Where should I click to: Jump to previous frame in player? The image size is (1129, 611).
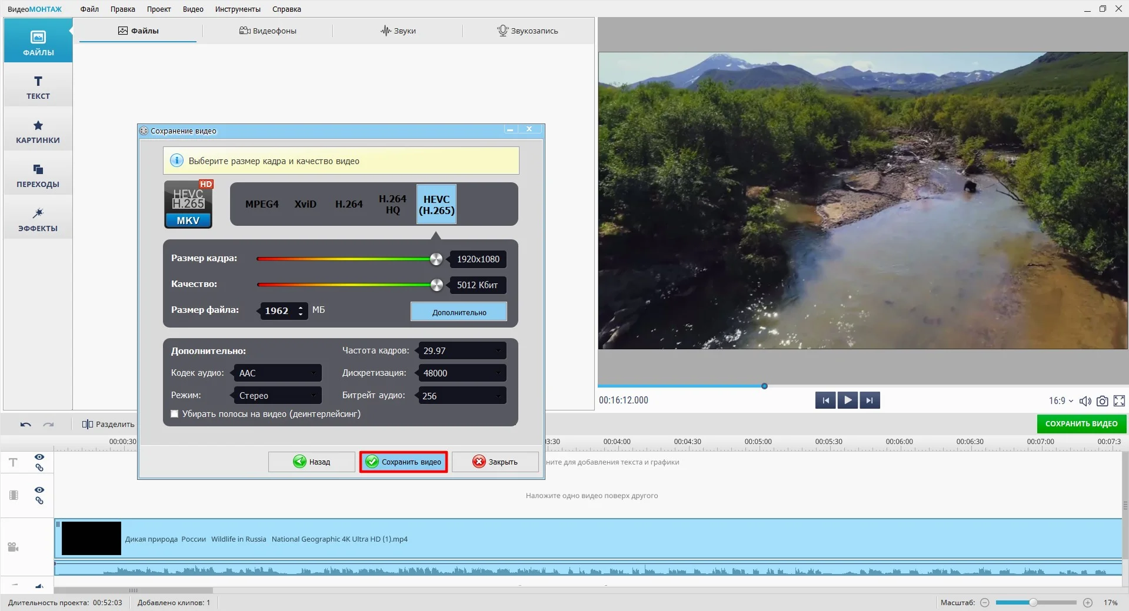pos(825,400)
